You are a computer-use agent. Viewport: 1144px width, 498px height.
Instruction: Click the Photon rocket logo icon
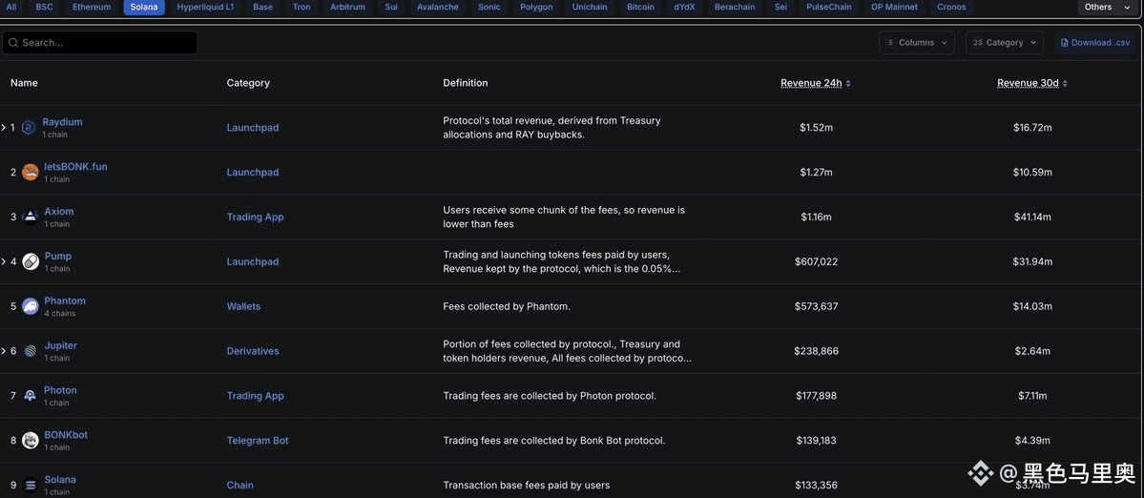point(30,396)
